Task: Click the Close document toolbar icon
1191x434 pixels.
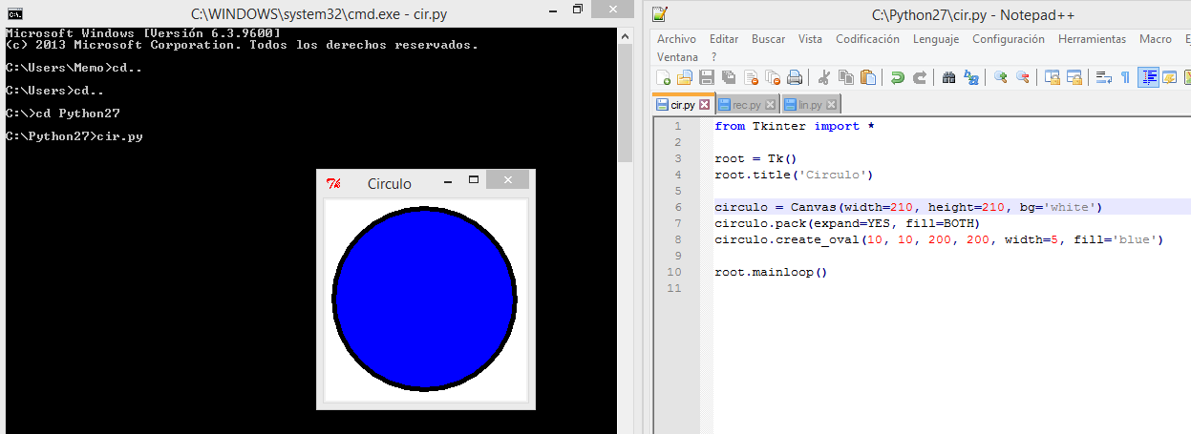Action: coord(751,77)
